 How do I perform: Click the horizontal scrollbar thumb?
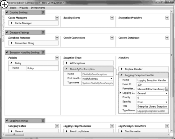click(14, 134)
